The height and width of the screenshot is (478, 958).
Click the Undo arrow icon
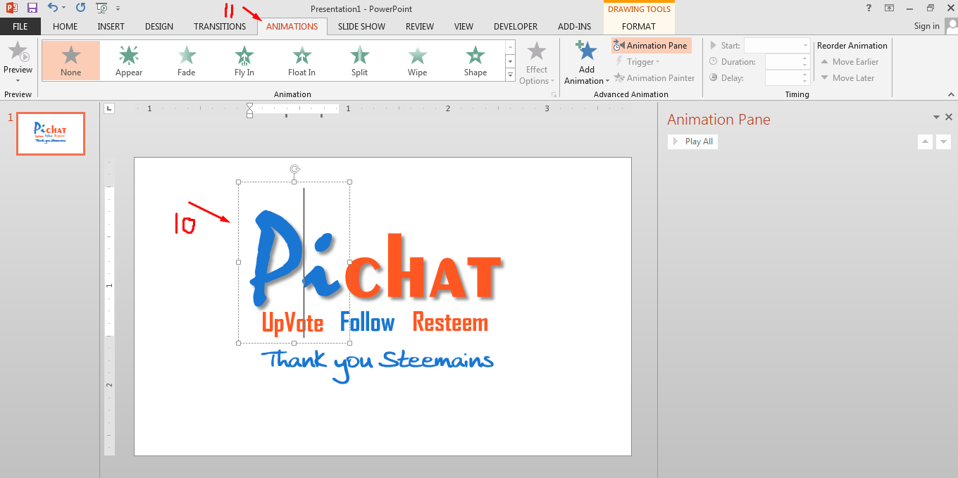click(53, 8)
